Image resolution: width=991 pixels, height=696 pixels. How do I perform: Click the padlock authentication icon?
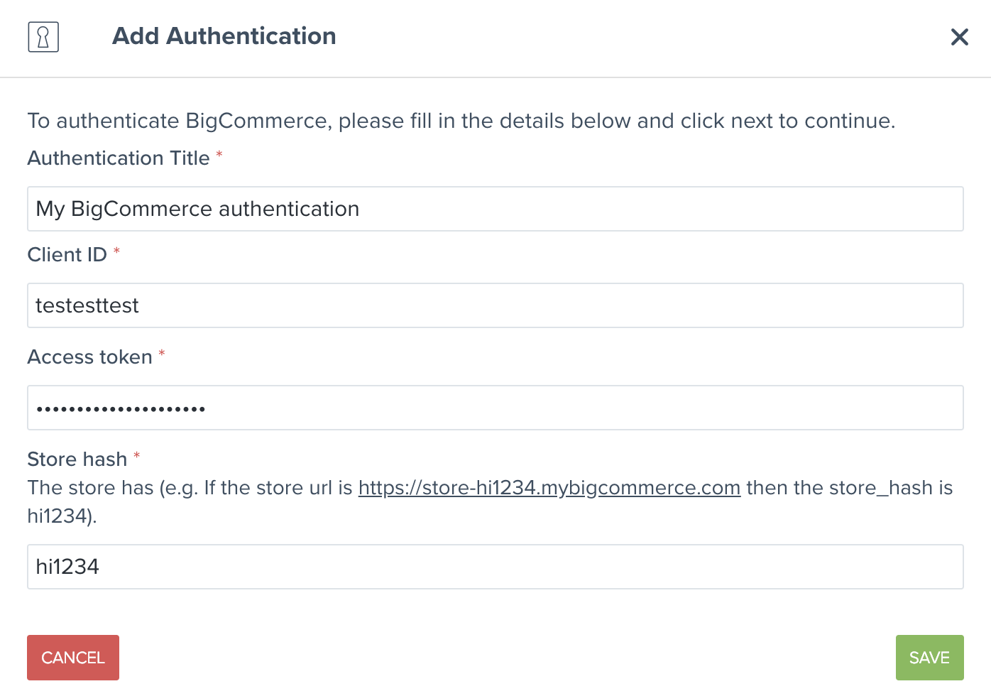[x=43, y=37]
